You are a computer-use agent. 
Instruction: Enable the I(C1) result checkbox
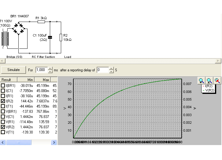3,91
